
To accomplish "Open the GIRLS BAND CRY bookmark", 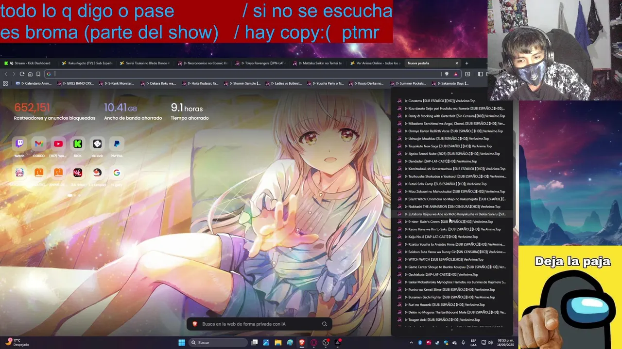I will (76, 83).
